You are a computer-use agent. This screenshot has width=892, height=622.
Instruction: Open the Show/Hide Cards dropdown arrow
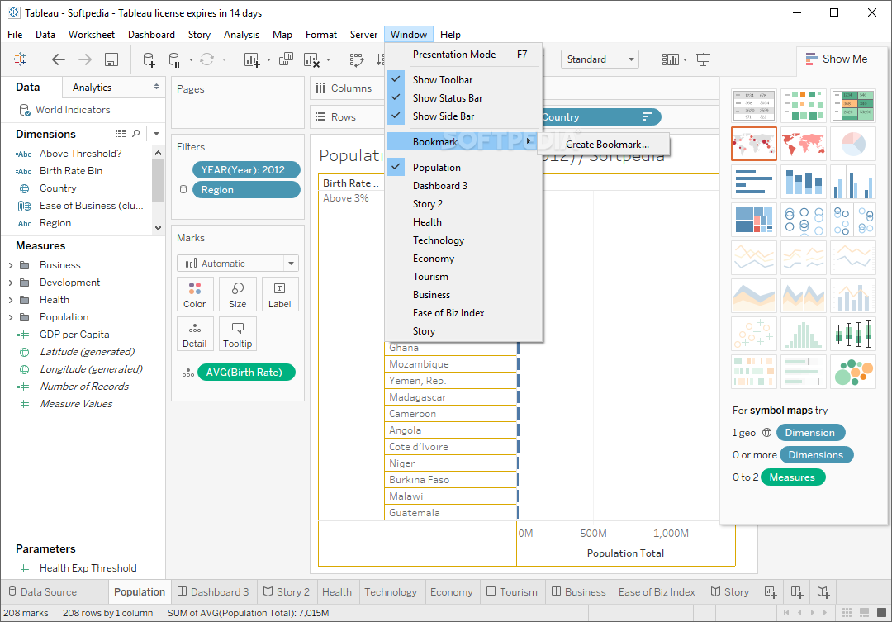click(x=685, y=59)
